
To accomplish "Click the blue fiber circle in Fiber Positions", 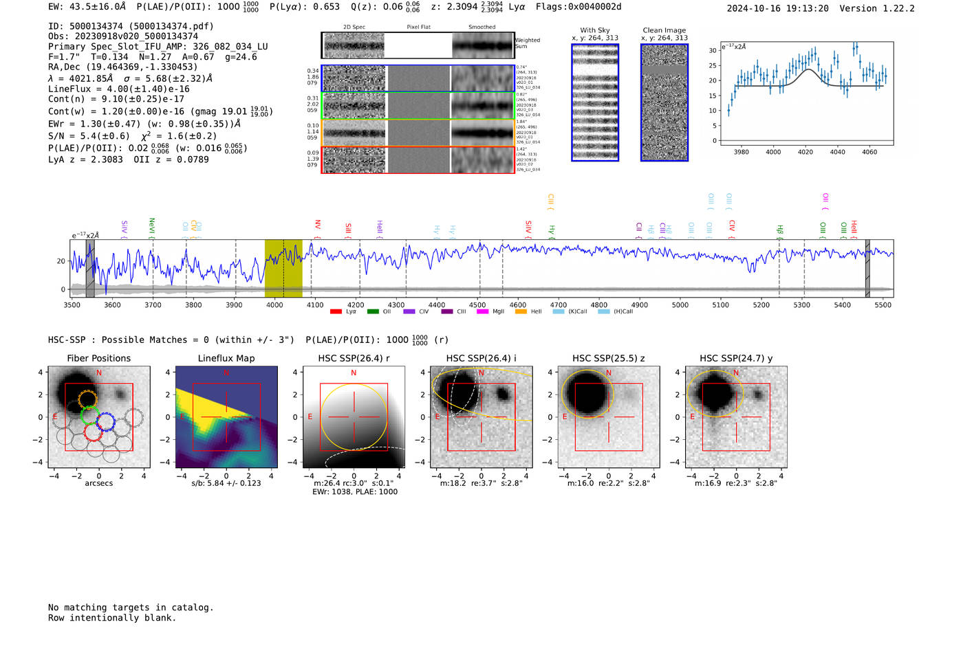I will tap(105, 423).
